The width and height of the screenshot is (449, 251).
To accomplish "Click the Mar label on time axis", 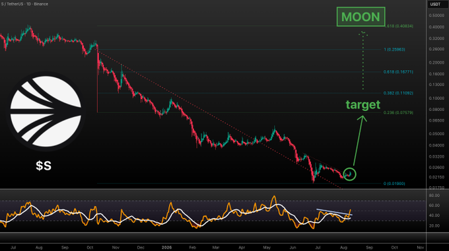I will click(x=216, y=248).
